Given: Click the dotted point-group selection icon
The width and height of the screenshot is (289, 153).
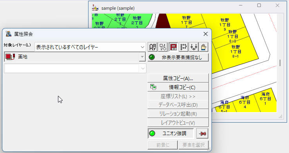Looking at the screenshot, I should [x=183, y=47].
